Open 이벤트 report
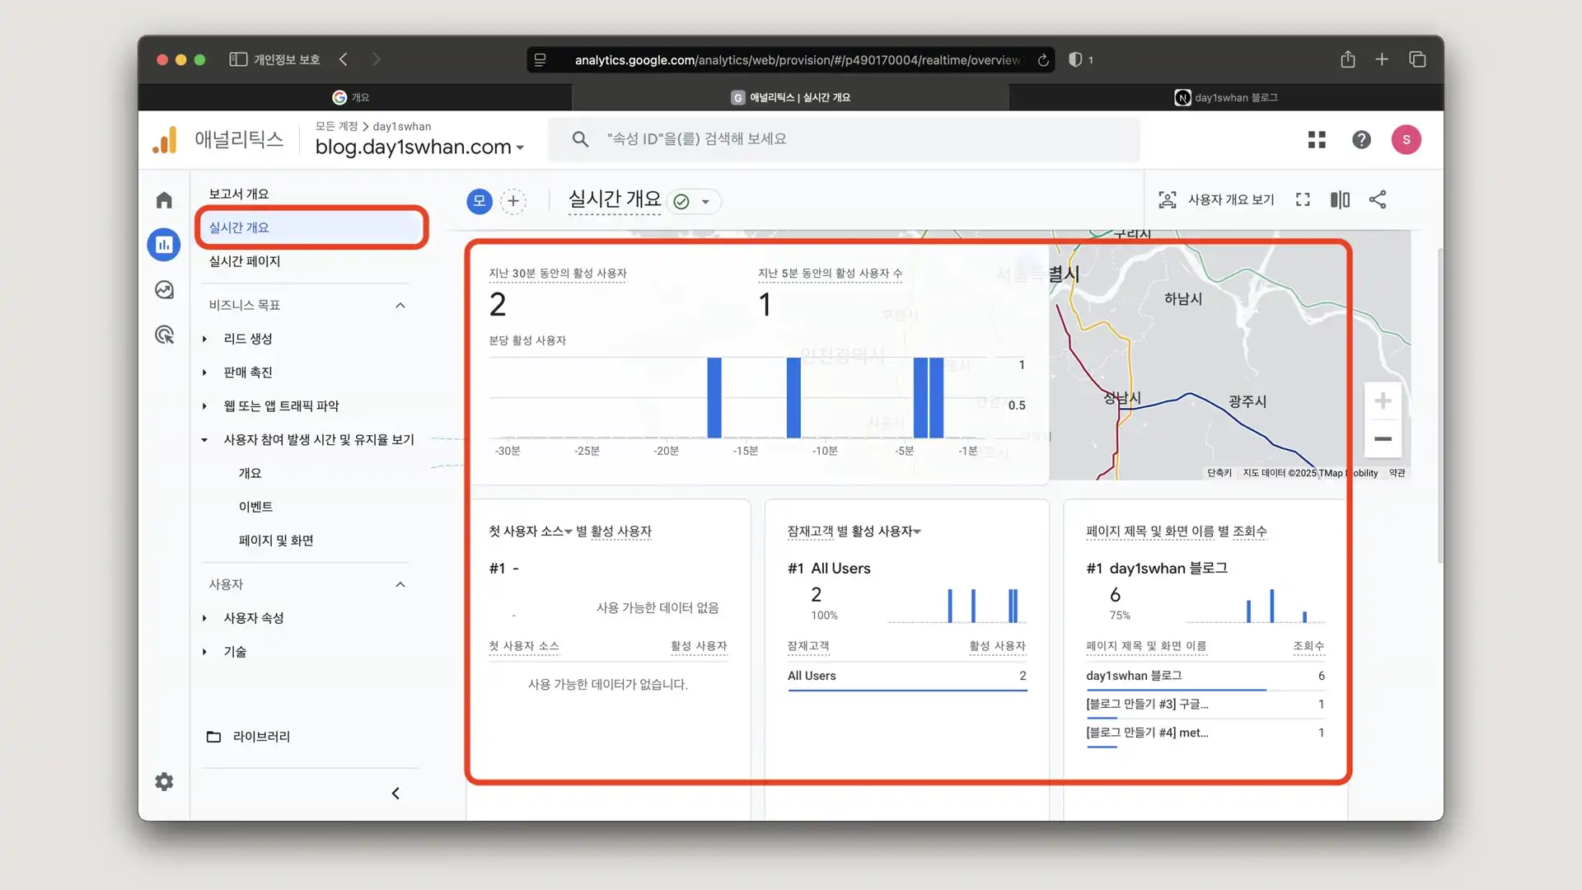This screenshot has width=1582, height=890. tap(255, 507)
